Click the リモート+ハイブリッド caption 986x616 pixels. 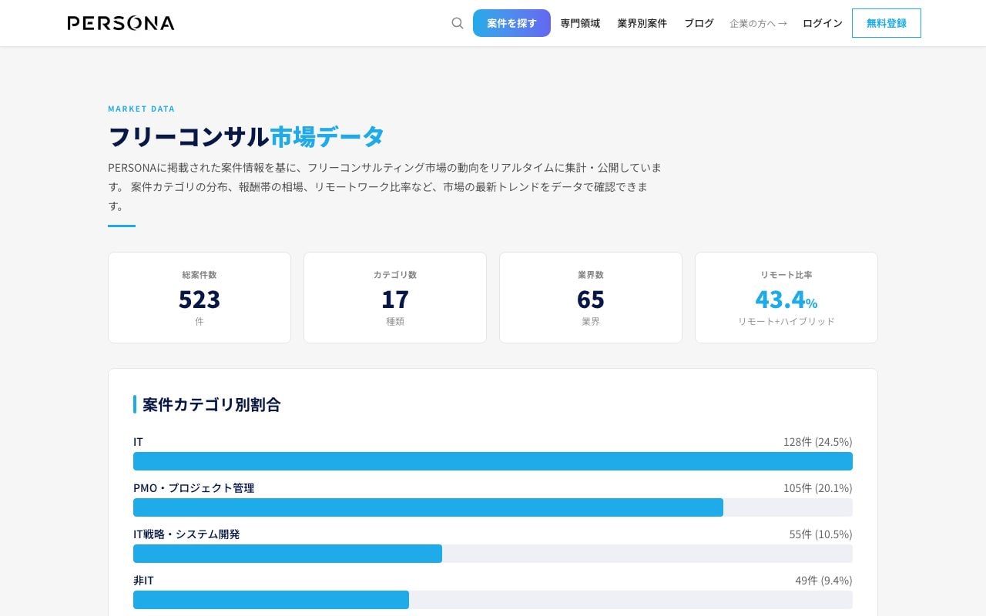(x=786, y=321)
